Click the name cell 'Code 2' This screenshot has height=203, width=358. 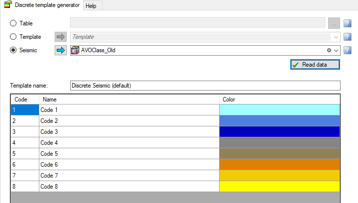point(129,121)
